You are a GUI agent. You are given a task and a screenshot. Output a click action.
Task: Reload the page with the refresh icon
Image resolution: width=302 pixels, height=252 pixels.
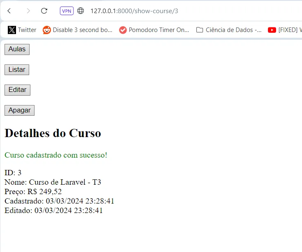tap(44, 11)
